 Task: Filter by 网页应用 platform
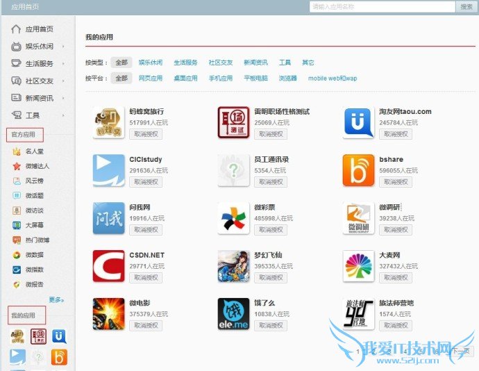[x=151, y=78]
